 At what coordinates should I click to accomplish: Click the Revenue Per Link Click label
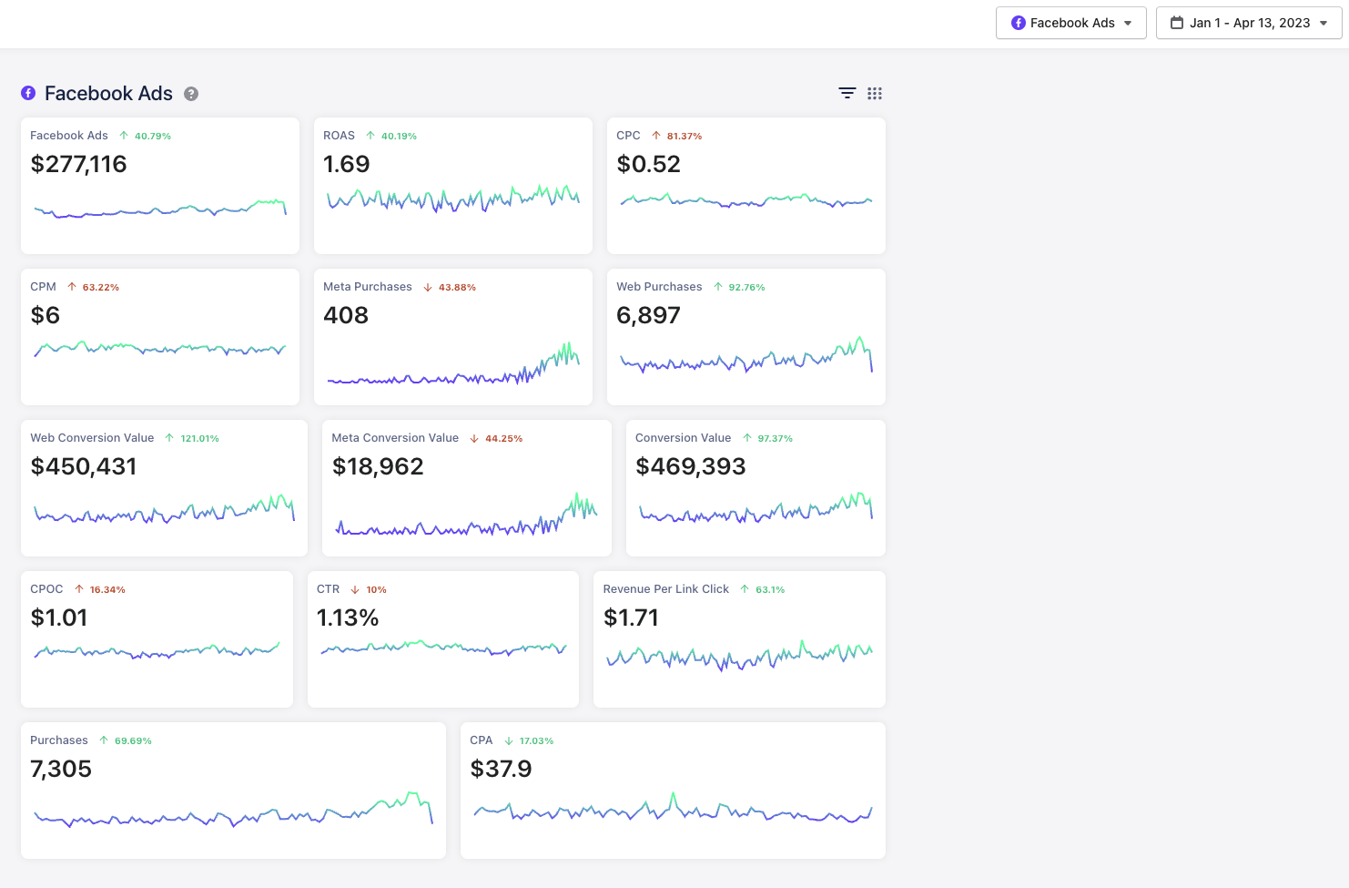(666, 589)
